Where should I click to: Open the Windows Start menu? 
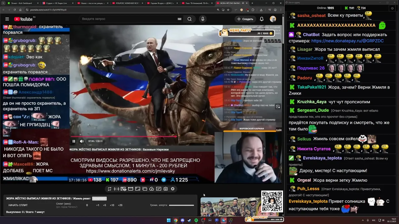point(169,220)
